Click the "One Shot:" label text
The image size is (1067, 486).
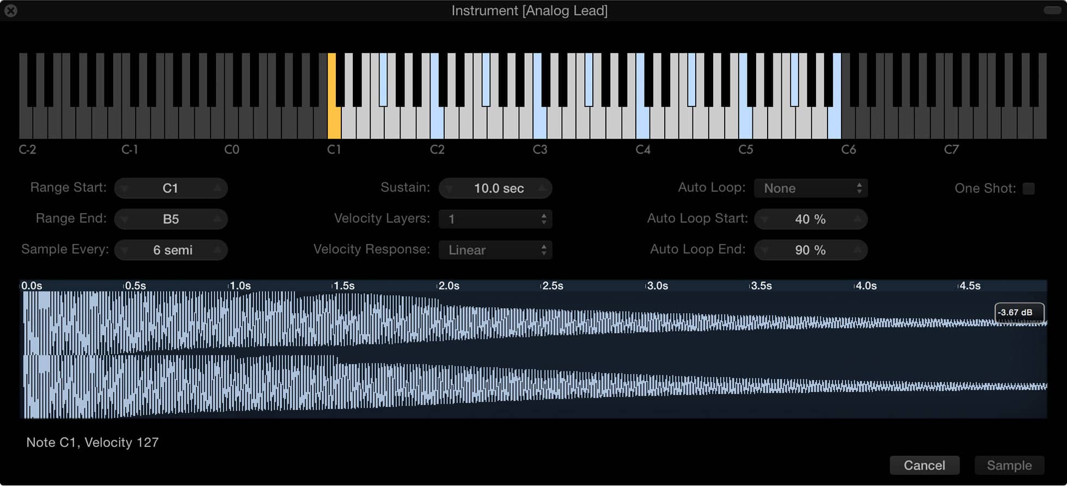(x=985, y=189)
